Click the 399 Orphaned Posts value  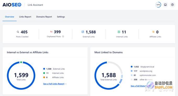click(x=57, y=32)
